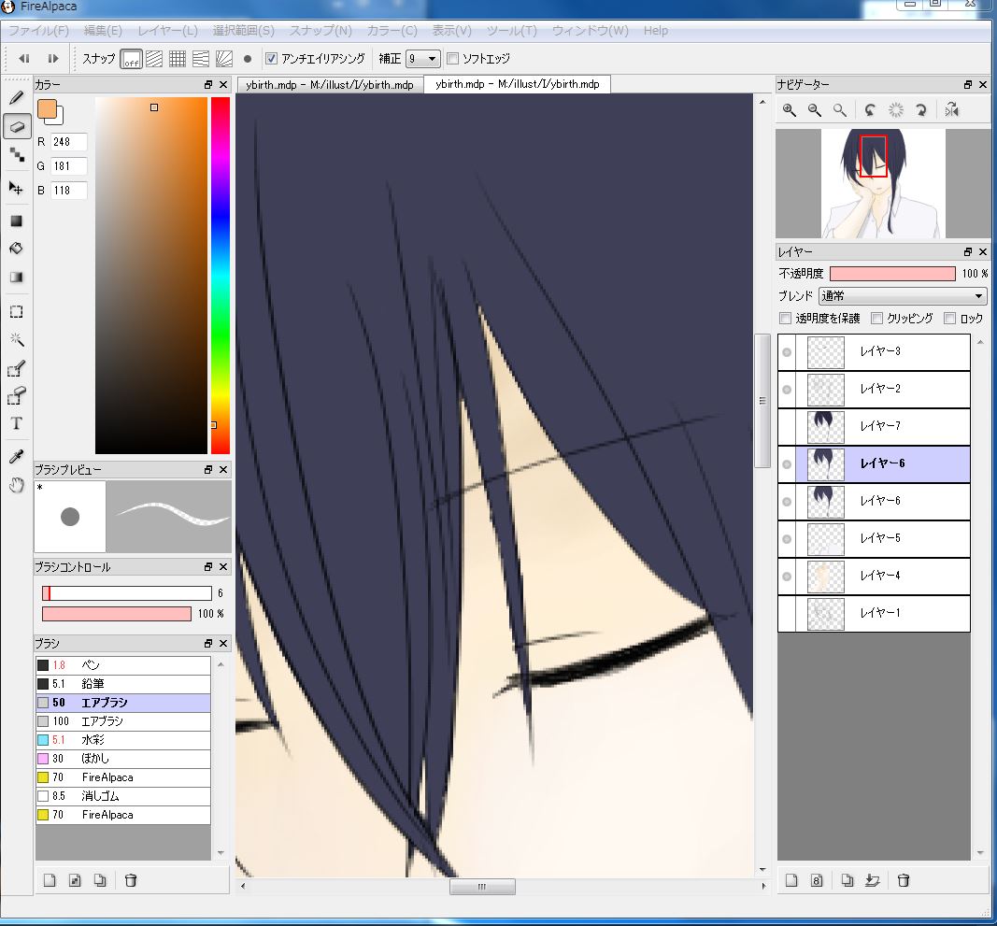
Task: Click the 不透明度 opacity slider
Action: click(x=892, y=274)
